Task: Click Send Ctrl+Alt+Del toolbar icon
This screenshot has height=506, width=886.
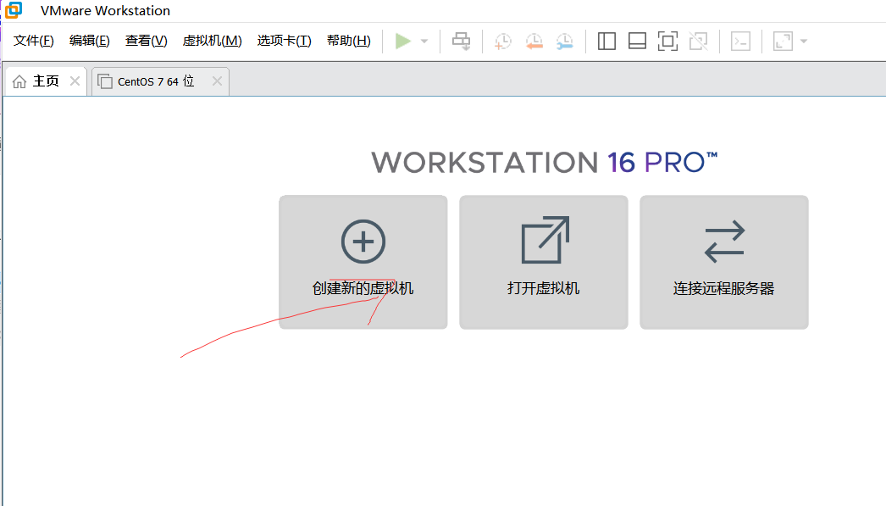Action: pyautogui.click(x=461, y=42)
